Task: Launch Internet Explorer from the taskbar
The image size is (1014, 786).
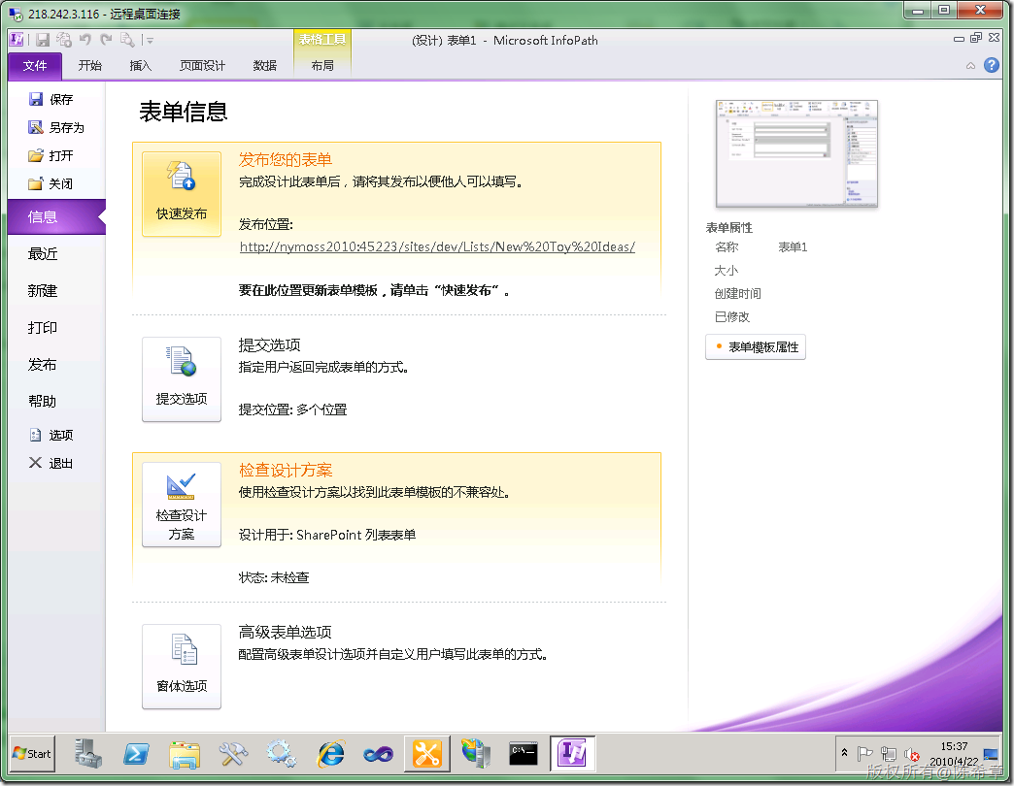Action: point(330,754)
